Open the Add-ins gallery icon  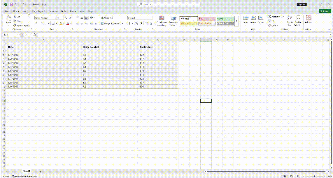[x=309, y=18]
